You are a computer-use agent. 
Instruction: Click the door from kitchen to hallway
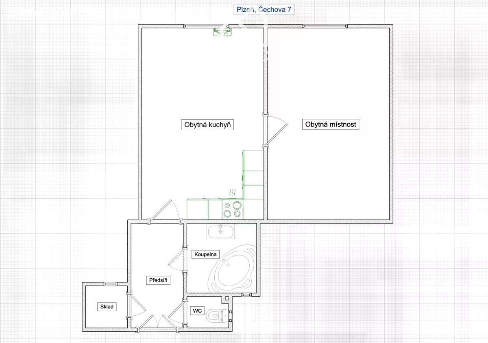[165, 212]
